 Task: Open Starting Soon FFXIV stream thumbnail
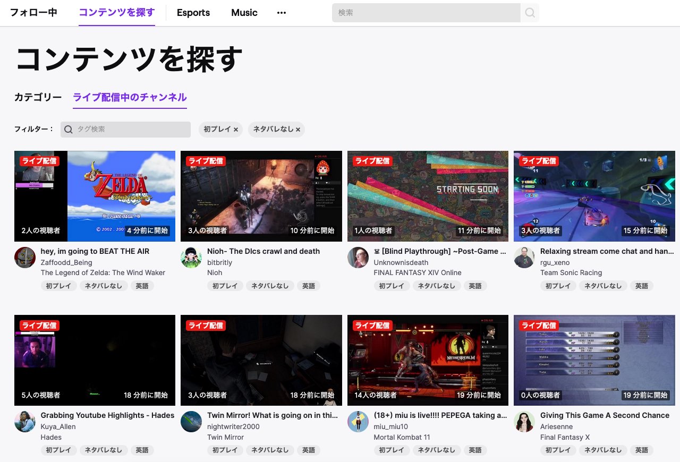tap(428, 196)
